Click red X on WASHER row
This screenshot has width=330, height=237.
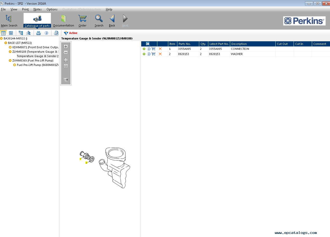(160, 54)
